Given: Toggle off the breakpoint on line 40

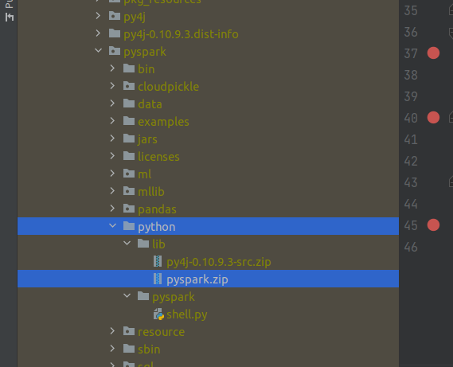Looking at the screenshot, I should tap(433, 118).
